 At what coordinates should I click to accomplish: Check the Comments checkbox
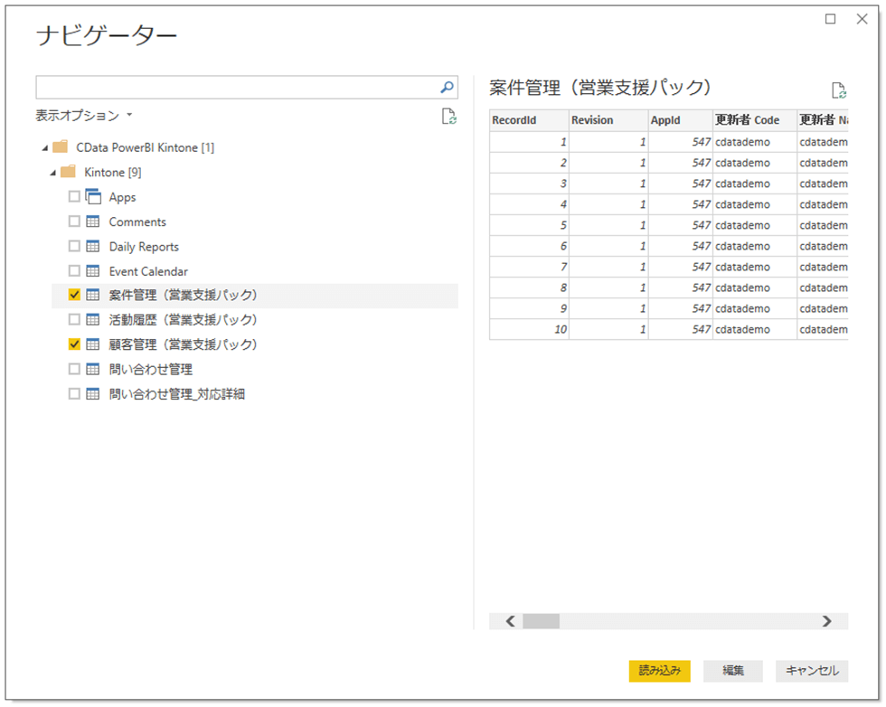[74, 221]
